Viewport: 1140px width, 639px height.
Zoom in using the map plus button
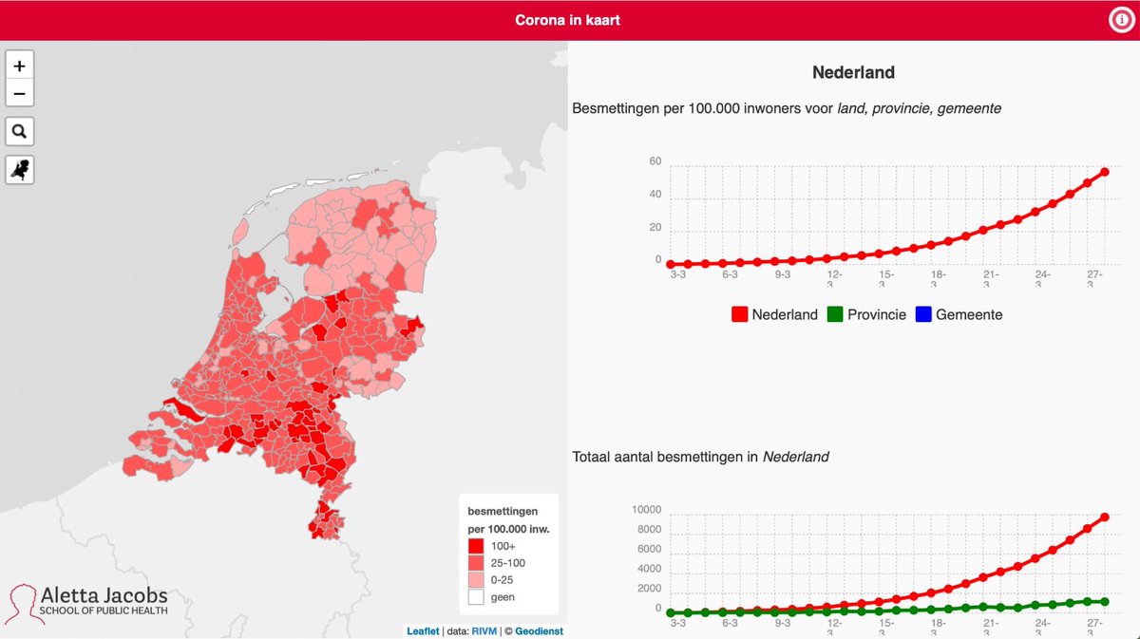19,66
